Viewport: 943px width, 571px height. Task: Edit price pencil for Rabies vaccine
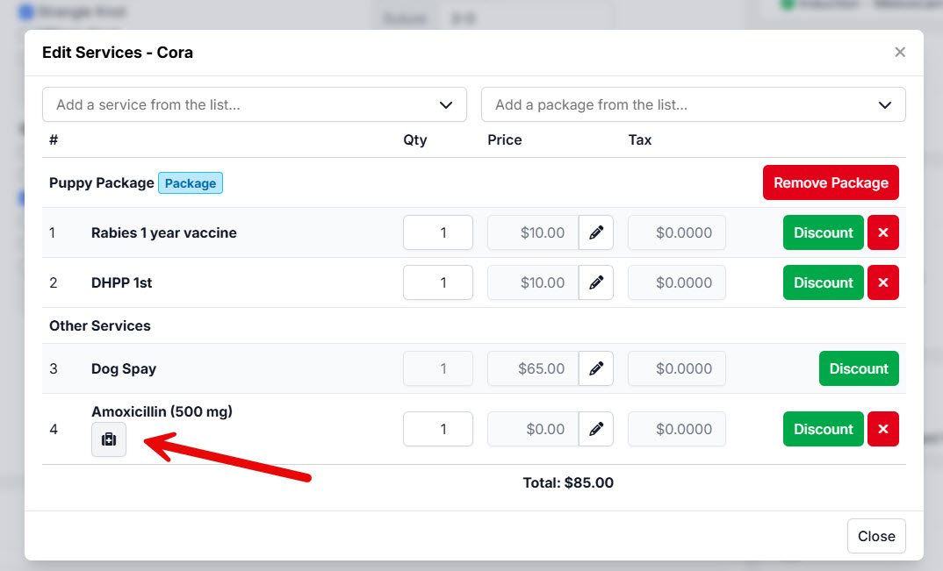pyautogui.click(x=596, y=232)
